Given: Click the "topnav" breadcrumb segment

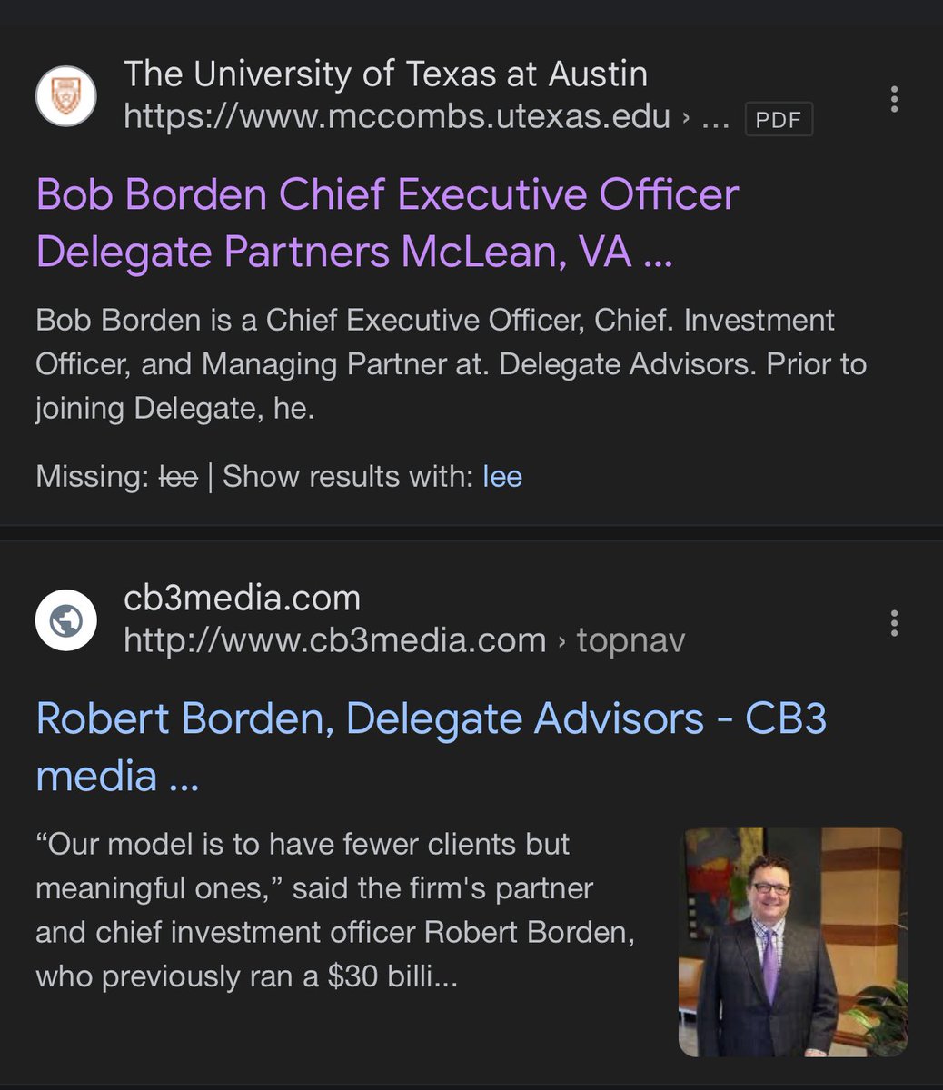Looking at the screenshot, I should click(630, 640).
